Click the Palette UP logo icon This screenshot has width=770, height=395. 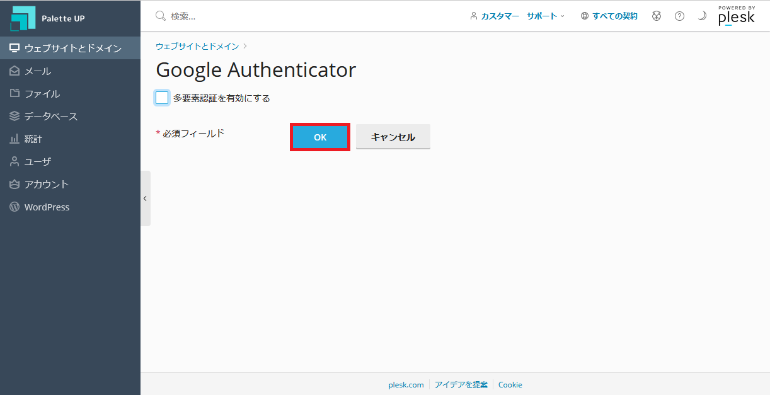coord(23,18)
